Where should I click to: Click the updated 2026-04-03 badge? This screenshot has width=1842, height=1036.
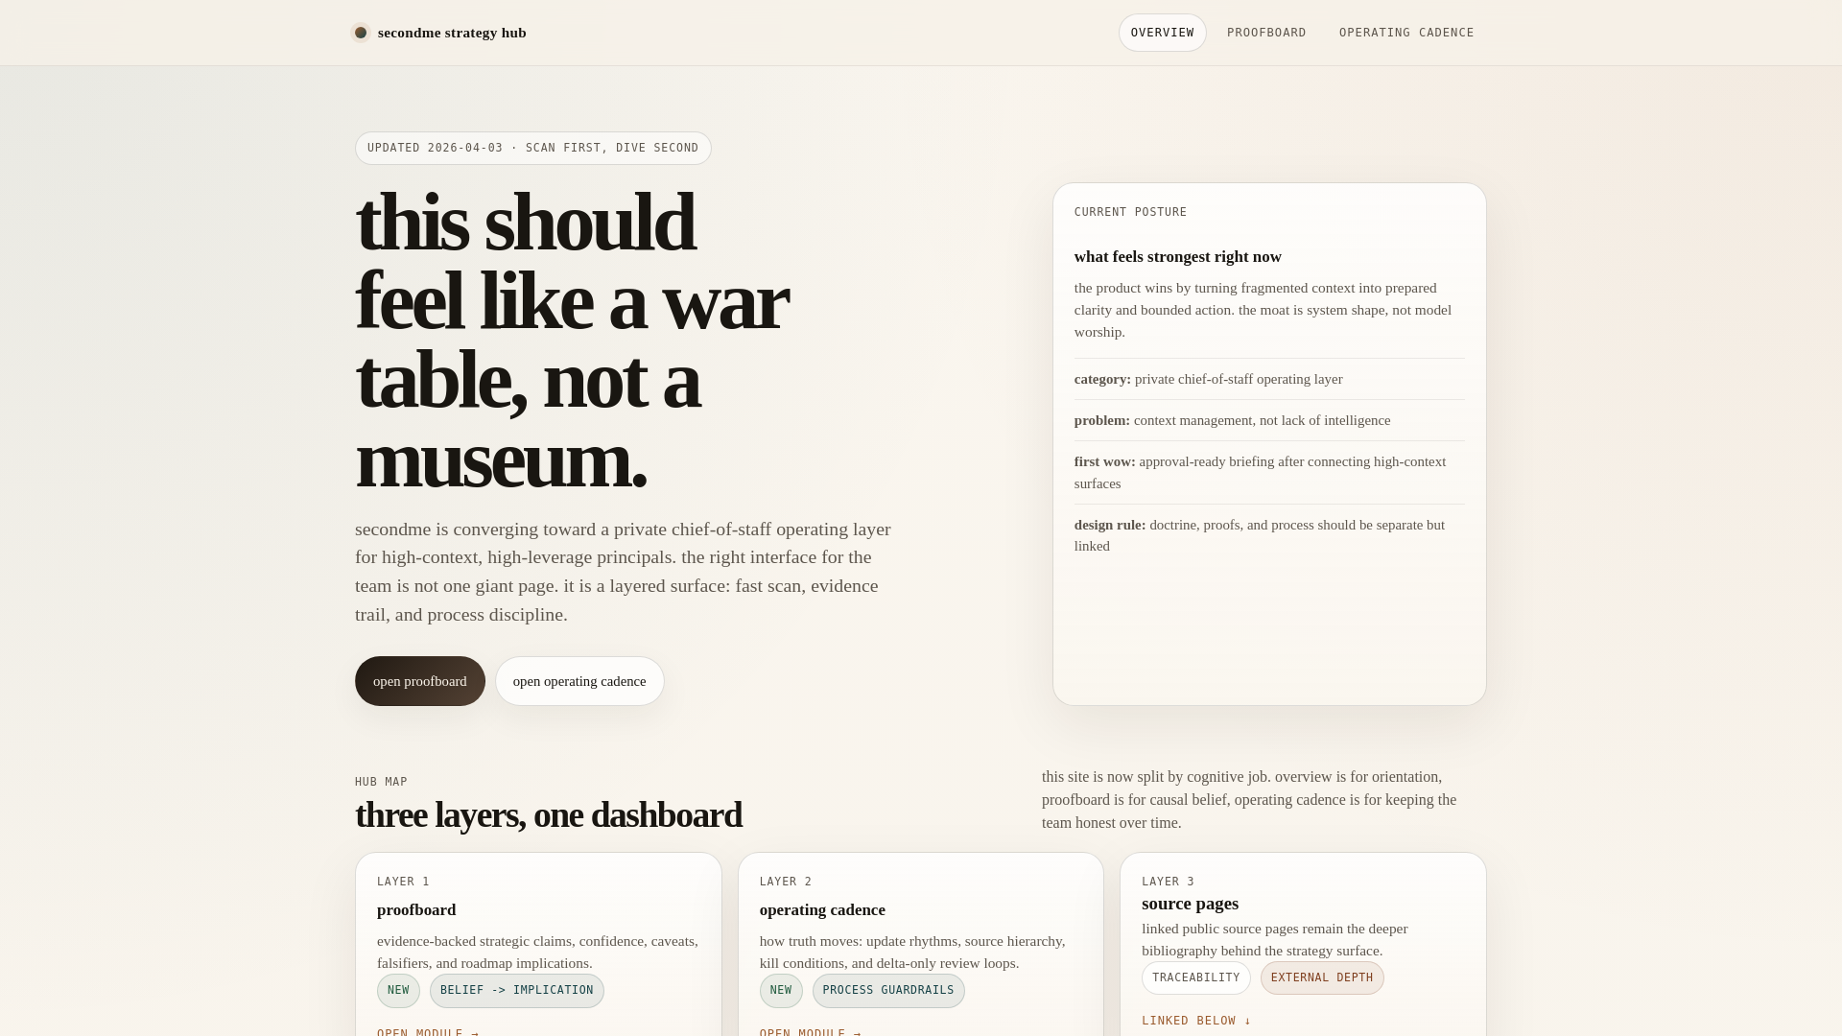[x=532, y=148]
